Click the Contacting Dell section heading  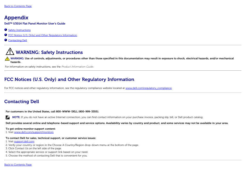coord(22,102)
